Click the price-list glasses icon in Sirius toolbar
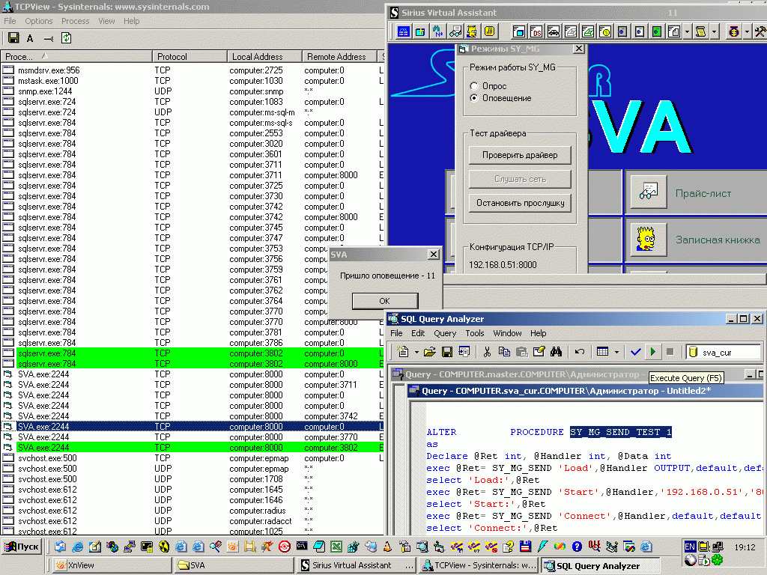The height and width of the screenshot is (575, 767). pos(455,31)
